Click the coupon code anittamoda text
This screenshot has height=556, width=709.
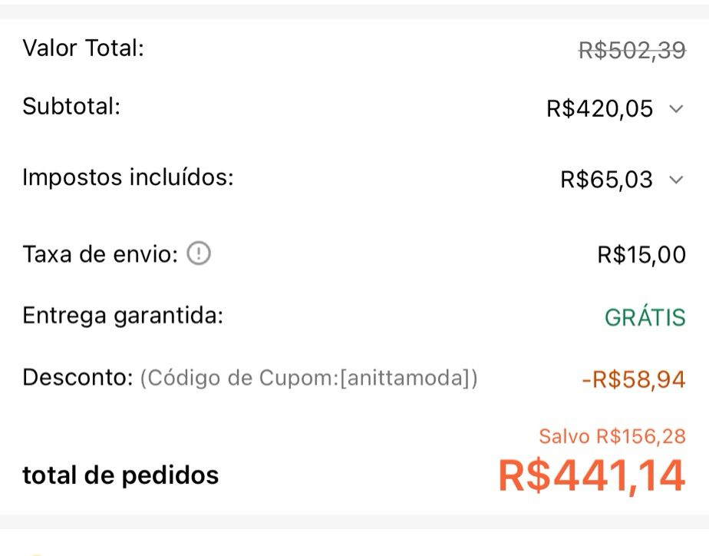click(407, 379)
